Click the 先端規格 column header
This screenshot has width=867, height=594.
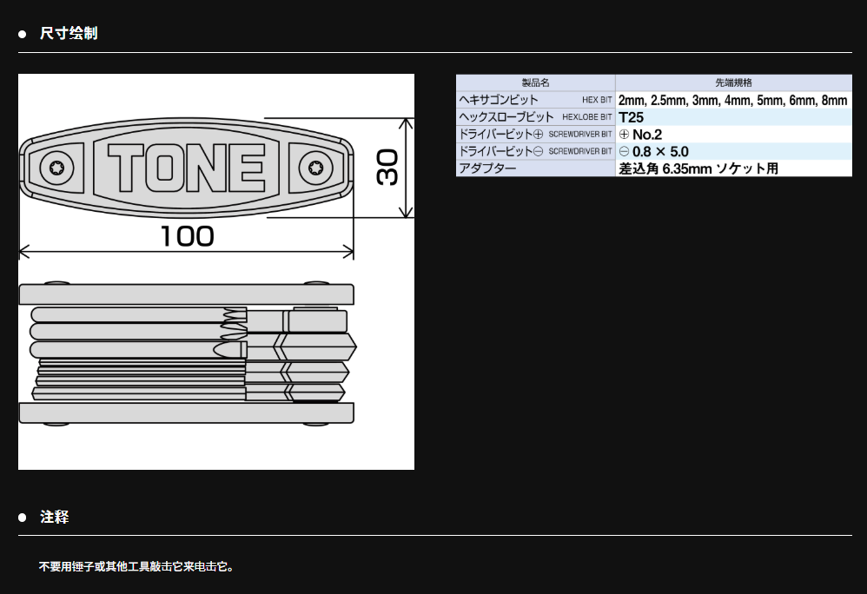point(732,82)
